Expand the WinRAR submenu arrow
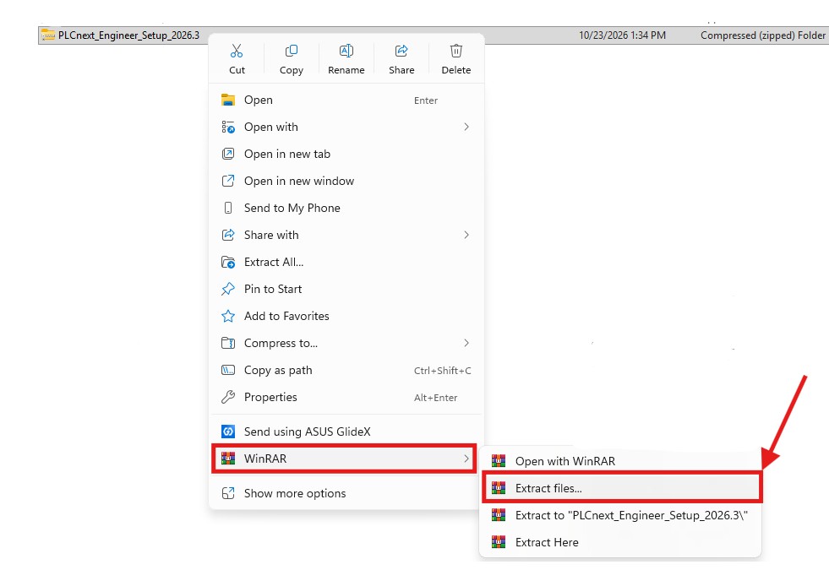The width and height of the screenshot is (829, 570). [x=466, y=459]
